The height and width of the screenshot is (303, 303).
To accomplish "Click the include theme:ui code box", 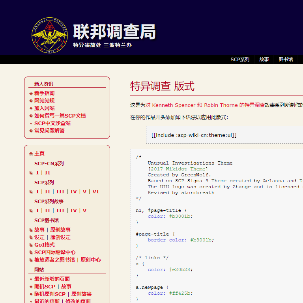I will pos(225,135).
